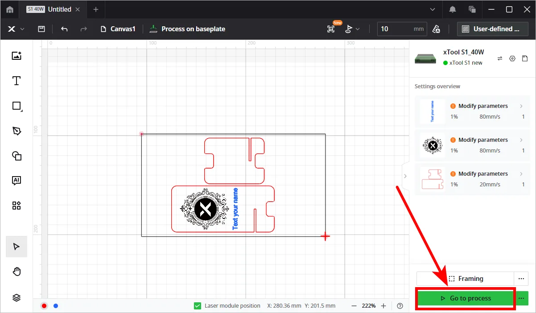
Task: Open the notifications bell
Action: click(453, 9)
